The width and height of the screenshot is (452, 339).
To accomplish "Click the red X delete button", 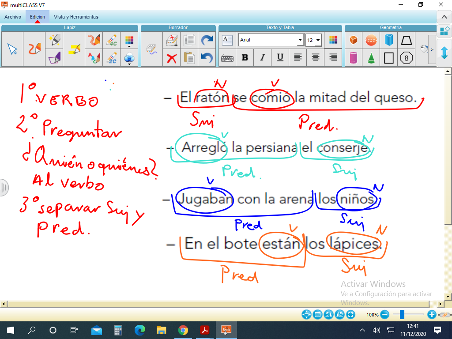I will pyautogui.click(x=172, y=58).
